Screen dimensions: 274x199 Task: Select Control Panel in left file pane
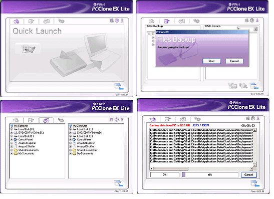[26, 139]
